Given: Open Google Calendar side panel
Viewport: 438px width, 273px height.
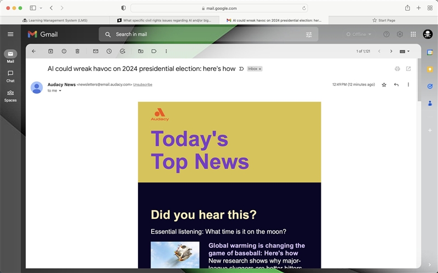Looking at the screenshot, I should pos(430,52).
